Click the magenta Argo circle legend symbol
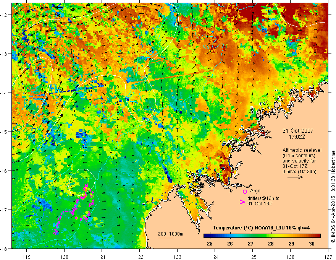The image size is (336, 260). click(x=245, y=192)
